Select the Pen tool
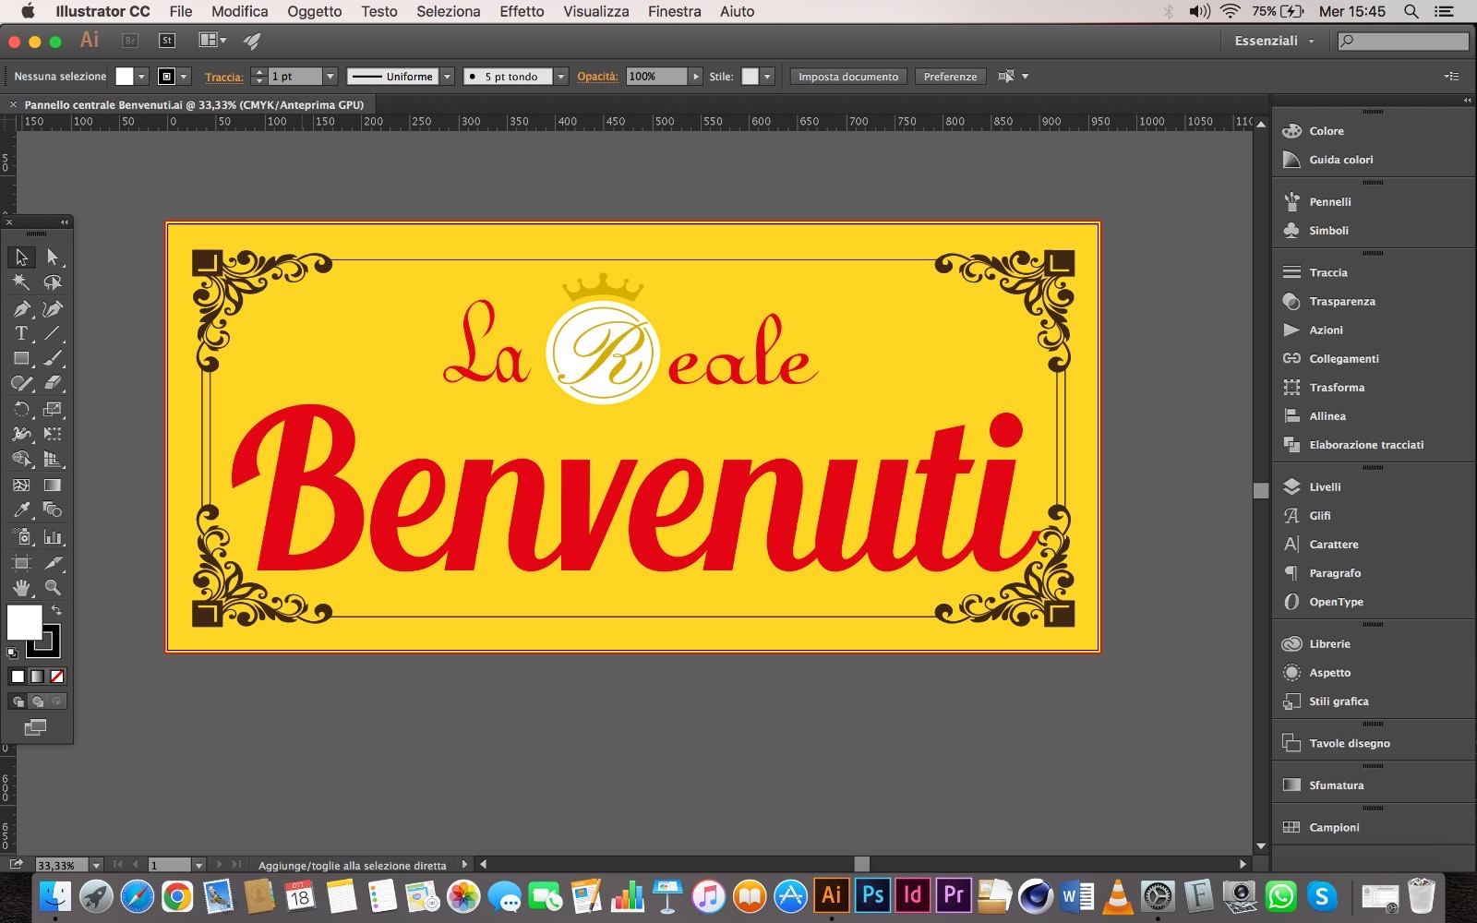The width and height of the screenshot is (1477, 923). tap(21, 308)
